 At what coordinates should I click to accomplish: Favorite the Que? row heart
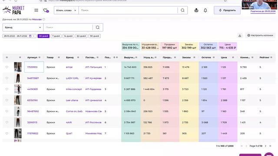pos(7,133)
